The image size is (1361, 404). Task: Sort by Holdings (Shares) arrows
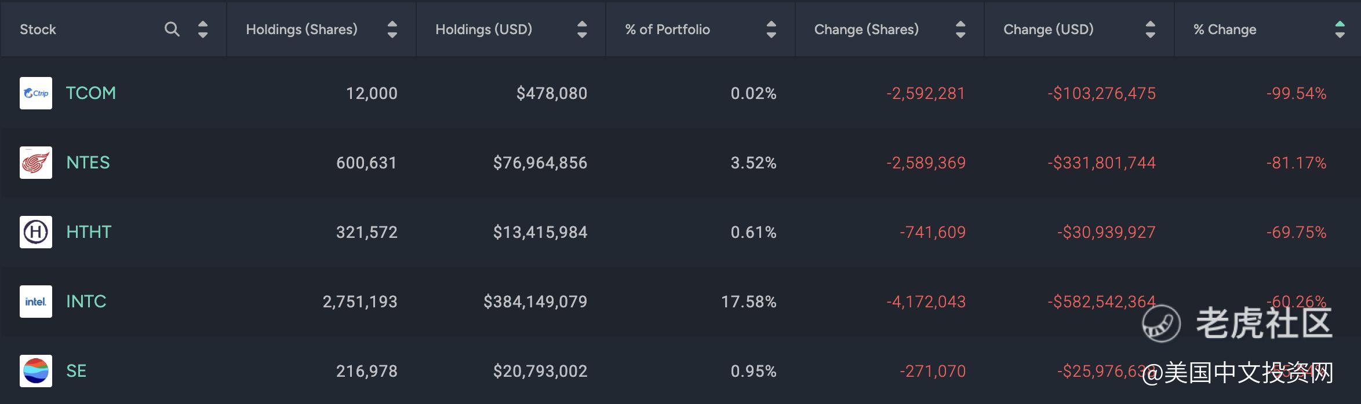coord(392,29)
